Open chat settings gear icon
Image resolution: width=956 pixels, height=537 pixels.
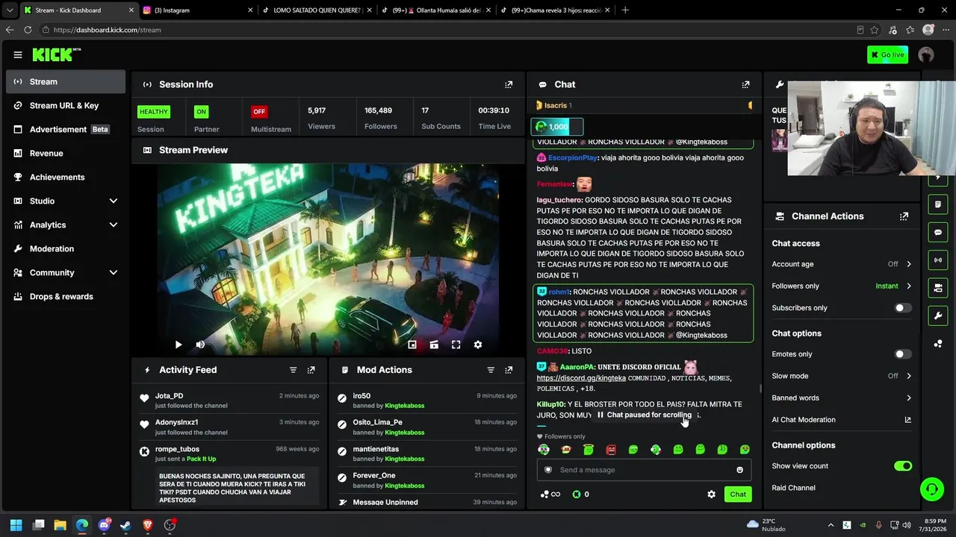tap(711, 494)
